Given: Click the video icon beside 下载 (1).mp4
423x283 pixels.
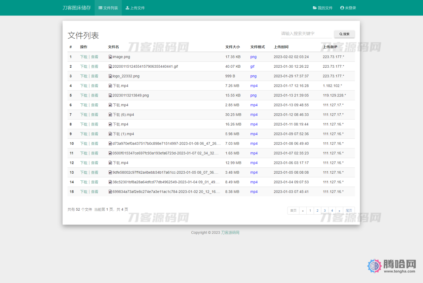Looking at the screenshot, I should tap(110, 134).
